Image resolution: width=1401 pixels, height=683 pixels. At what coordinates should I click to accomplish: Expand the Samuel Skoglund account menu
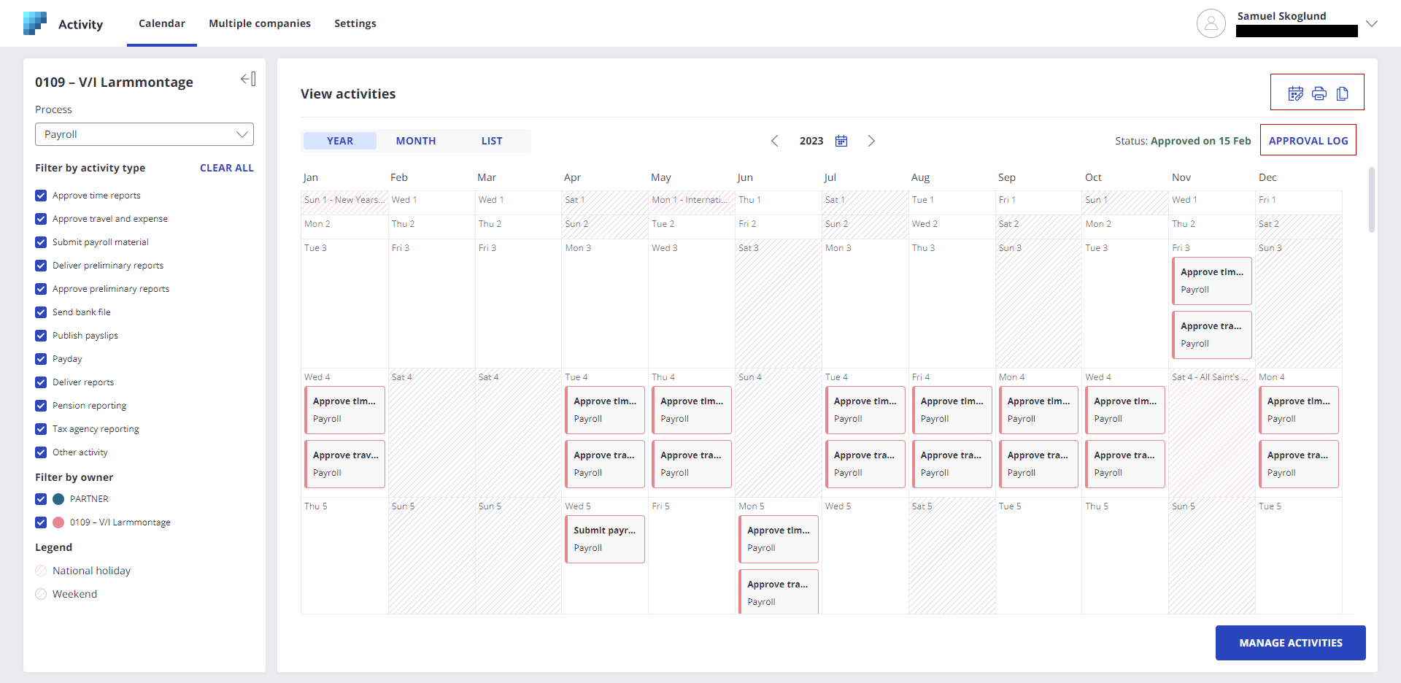pos(1372,23)
